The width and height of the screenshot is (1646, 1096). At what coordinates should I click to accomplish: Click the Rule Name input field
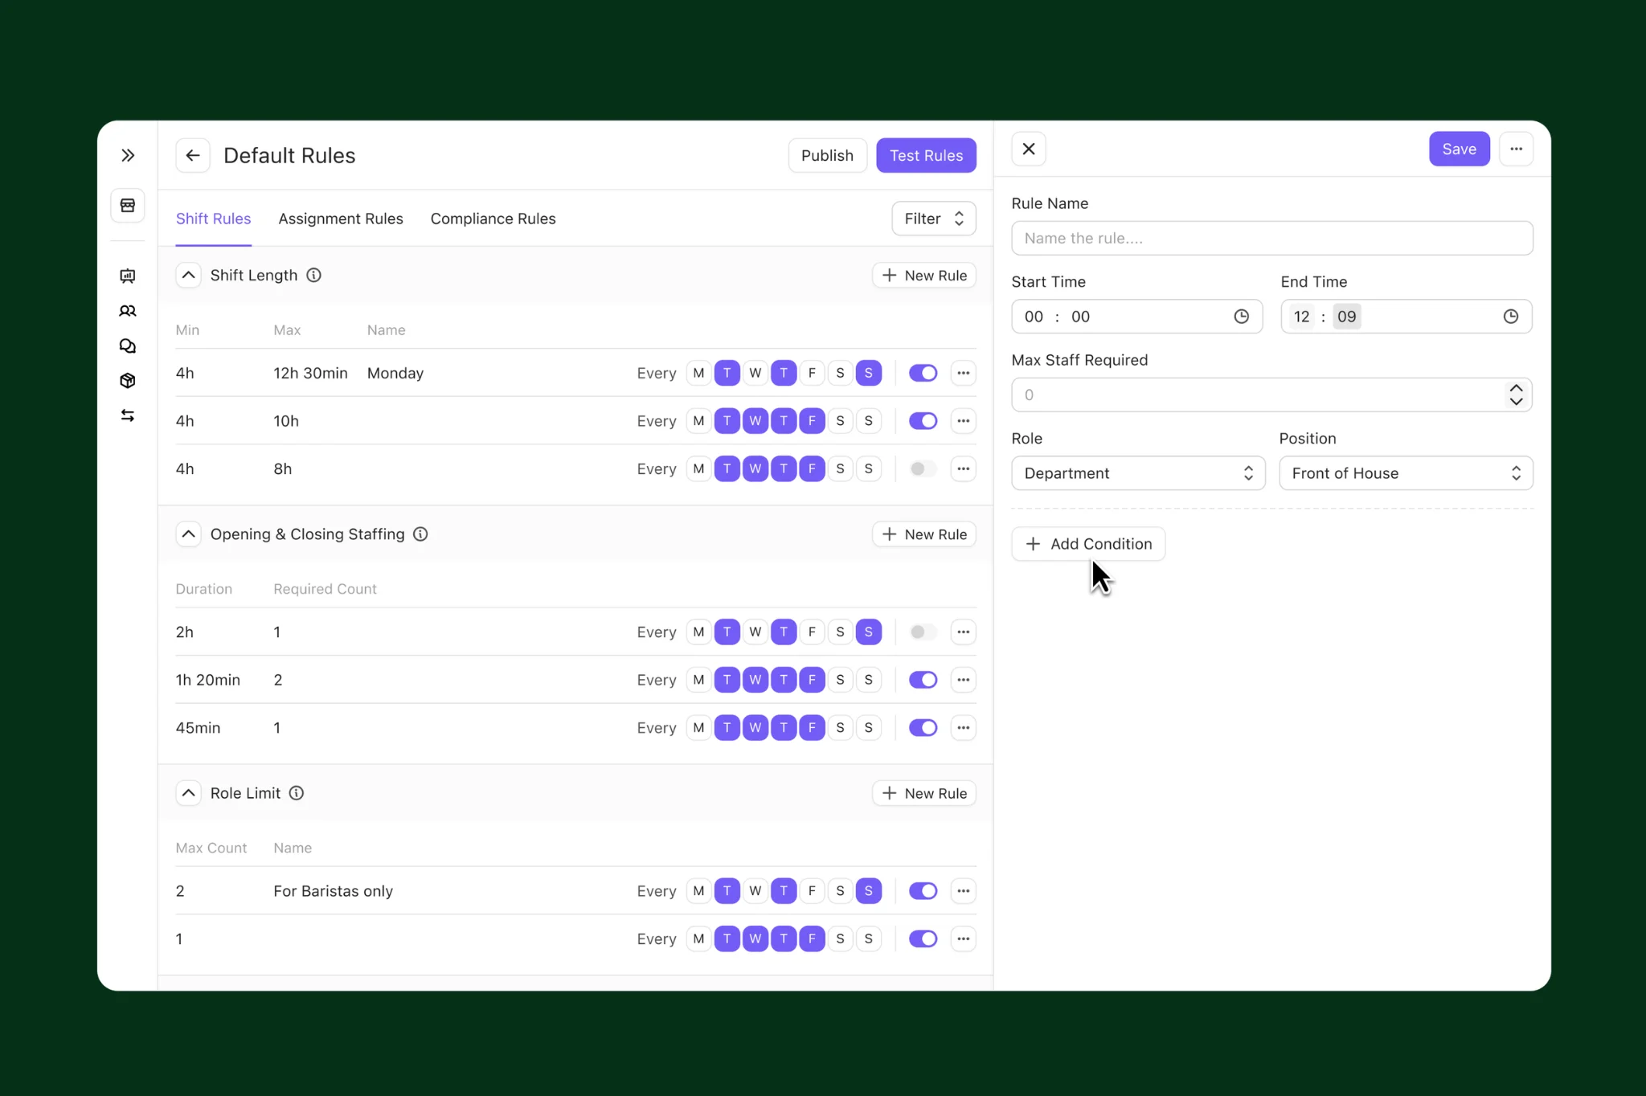point(1270,238)
